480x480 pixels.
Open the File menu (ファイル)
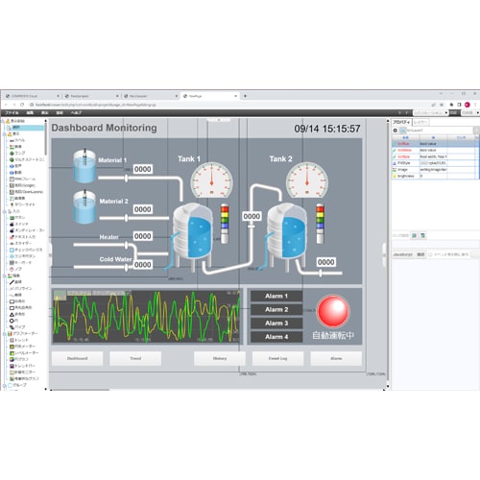(12, 112)
